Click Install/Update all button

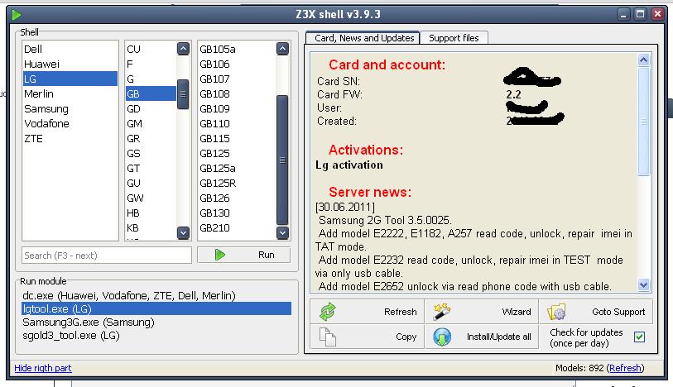pos(481,337)
